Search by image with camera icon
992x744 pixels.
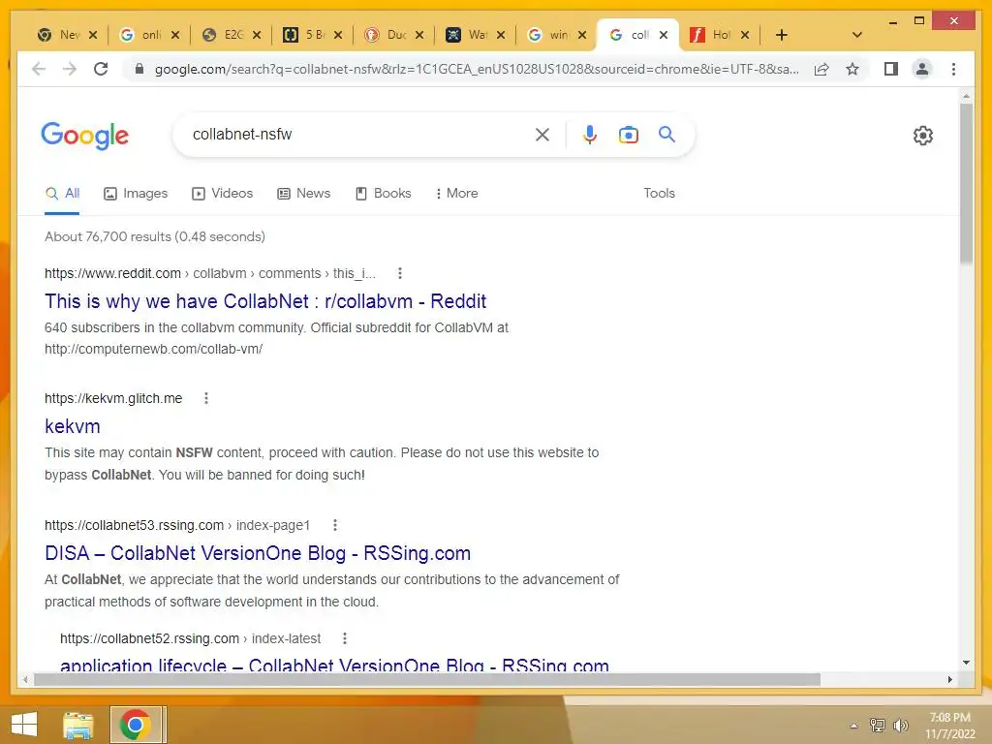(628, 134)
